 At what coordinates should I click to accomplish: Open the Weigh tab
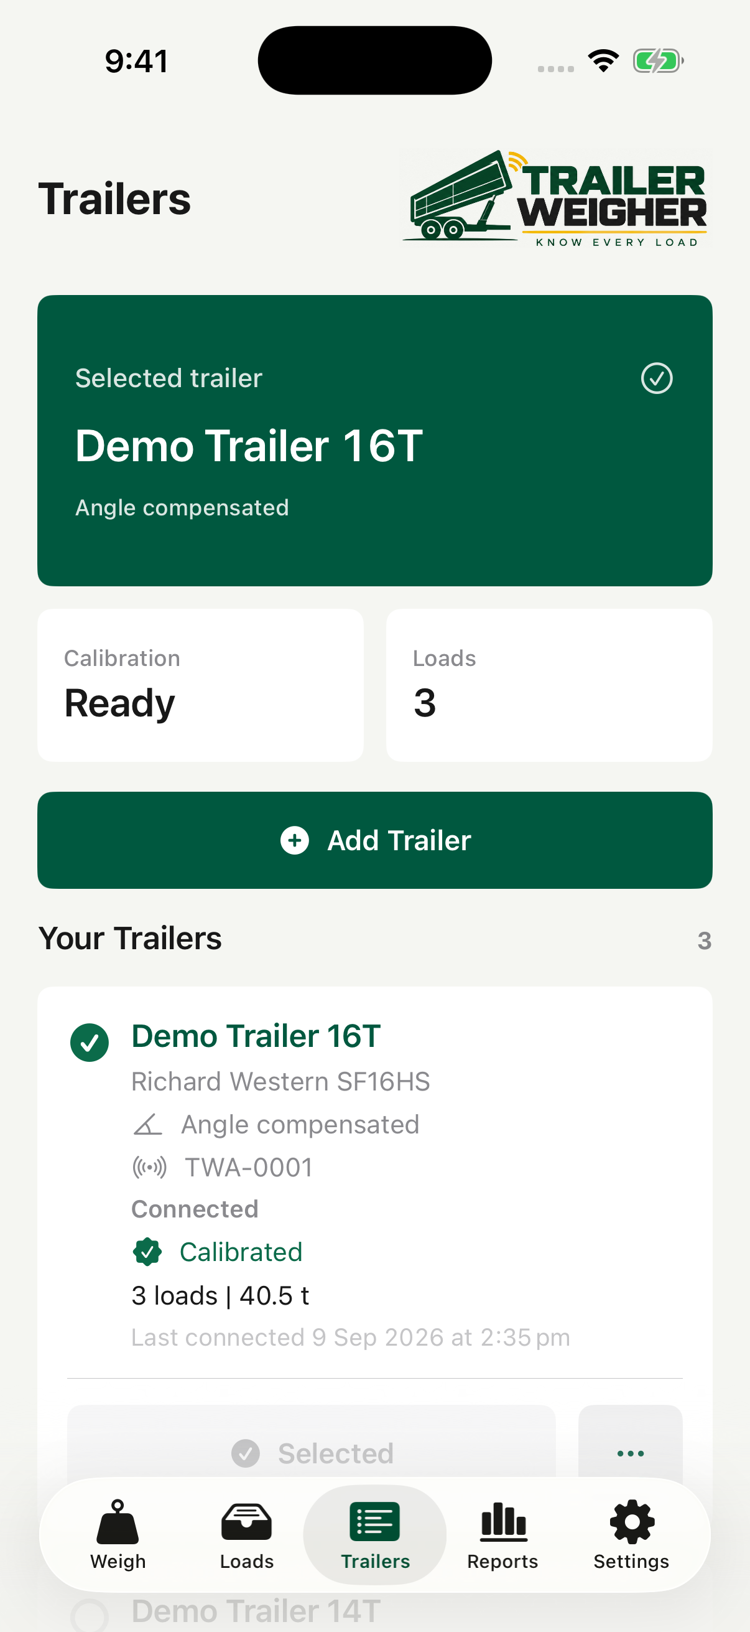point(118,1534)
